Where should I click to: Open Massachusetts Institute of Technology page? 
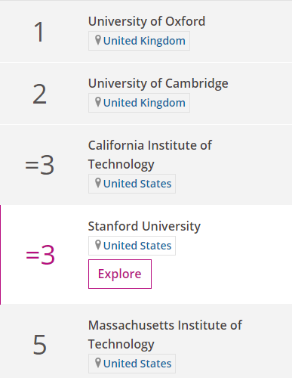pyautogui.click(x=165, y=335)
